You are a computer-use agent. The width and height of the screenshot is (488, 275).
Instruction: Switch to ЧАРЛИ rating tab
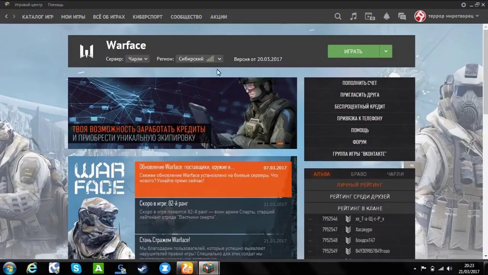pos(395,174)
